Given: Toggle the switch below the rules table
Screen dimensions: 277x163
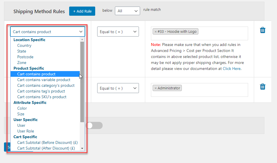Looking at the screenshot, I should (x=94, y=125).
